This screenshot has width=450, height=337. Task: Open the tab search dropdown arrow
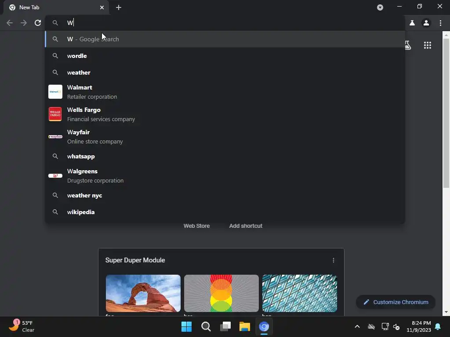click(380, 7)
